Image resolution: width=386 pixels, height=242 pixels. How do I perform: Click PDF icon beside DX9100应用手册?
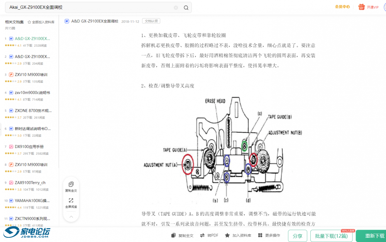pos(11,147)
